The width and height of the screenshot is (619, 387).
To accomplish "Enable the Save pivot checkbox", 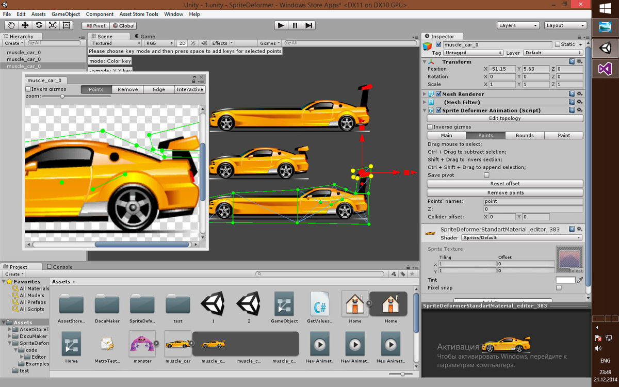I will 486,175.
